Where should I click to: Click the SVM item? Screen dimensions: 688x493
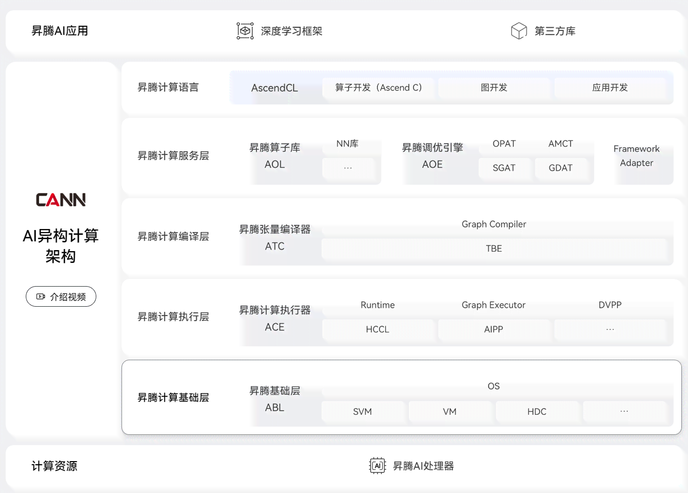(363, 412)
